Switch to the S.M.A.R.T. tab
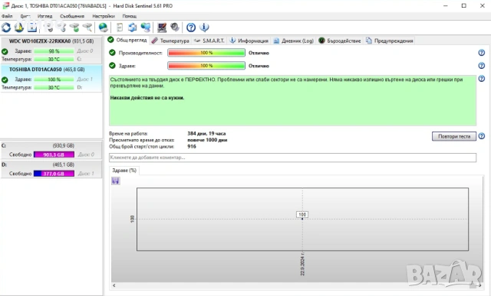Screen dimensions: 491x296 tap(209, 41)
